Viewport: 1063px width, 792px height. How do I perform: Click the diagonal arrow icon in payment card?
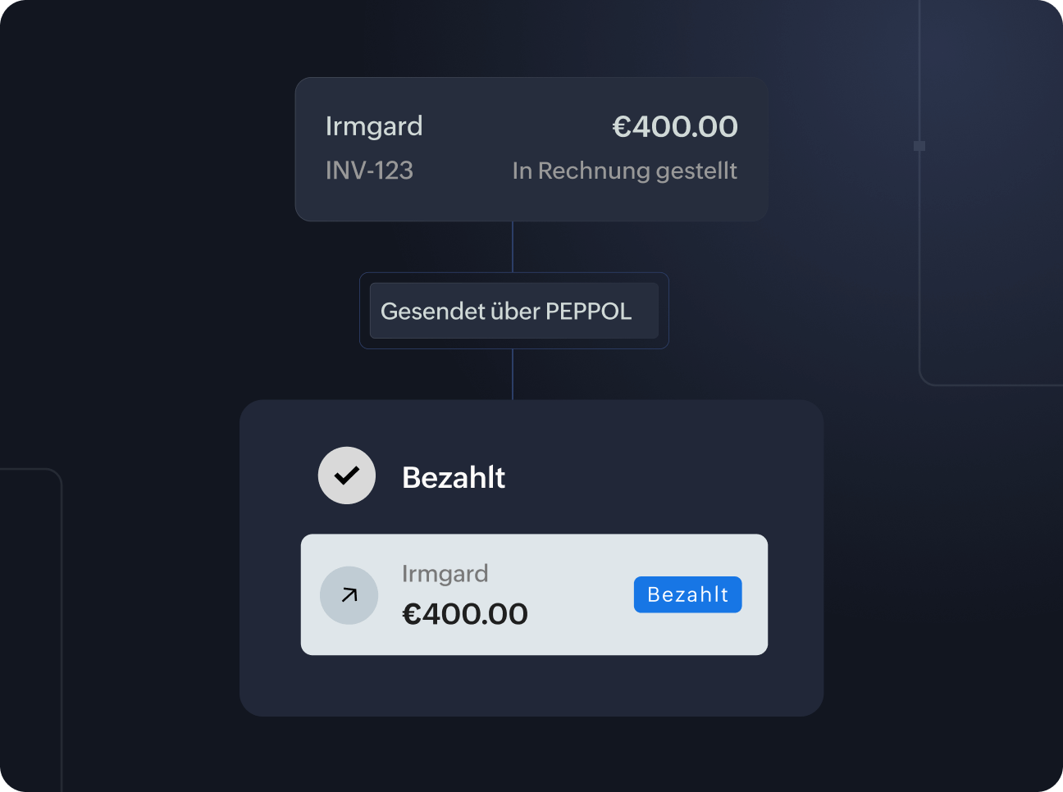349,595
